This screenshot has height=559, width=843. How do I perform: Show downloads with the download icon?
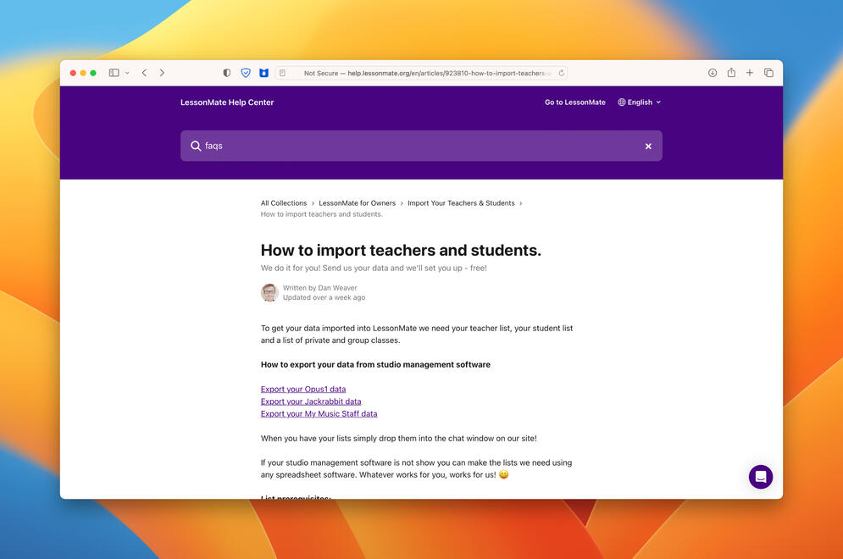click(713, 73)
